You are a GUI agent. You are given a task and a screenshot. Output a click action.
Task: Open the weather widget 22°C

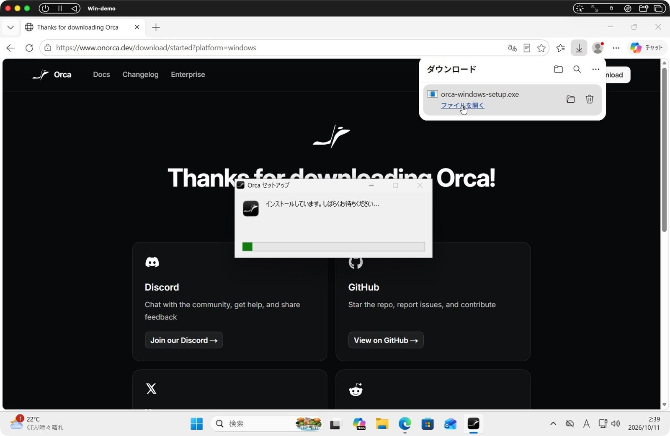[x=37, y=423]
